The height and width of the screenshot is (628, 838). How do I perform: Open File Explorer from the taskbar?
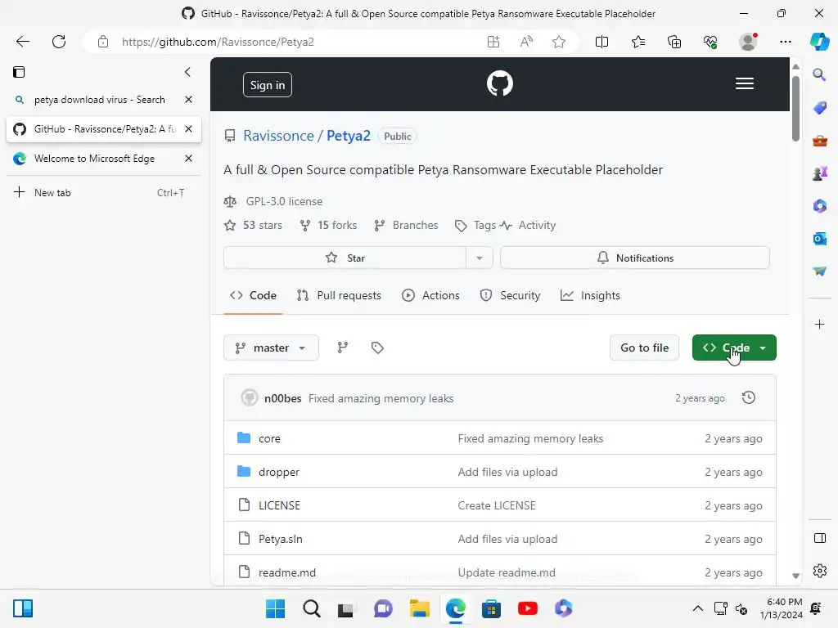click(x=420, y=608)
